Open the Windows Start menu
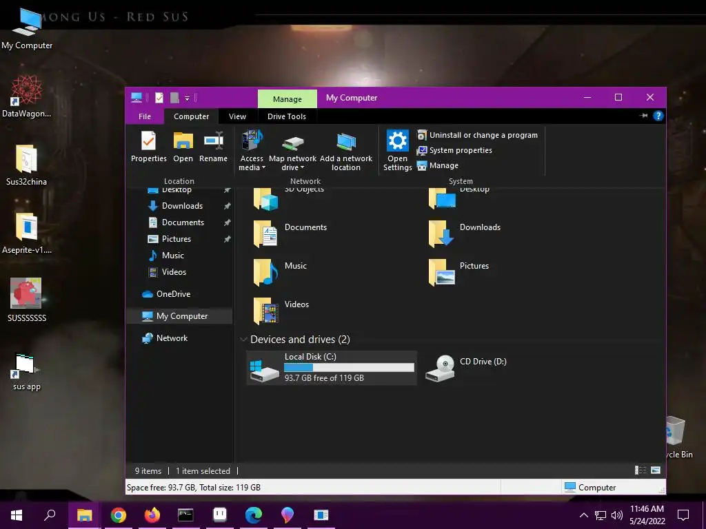This screenshot has height=529, width=706. click(x=17, y=515)
